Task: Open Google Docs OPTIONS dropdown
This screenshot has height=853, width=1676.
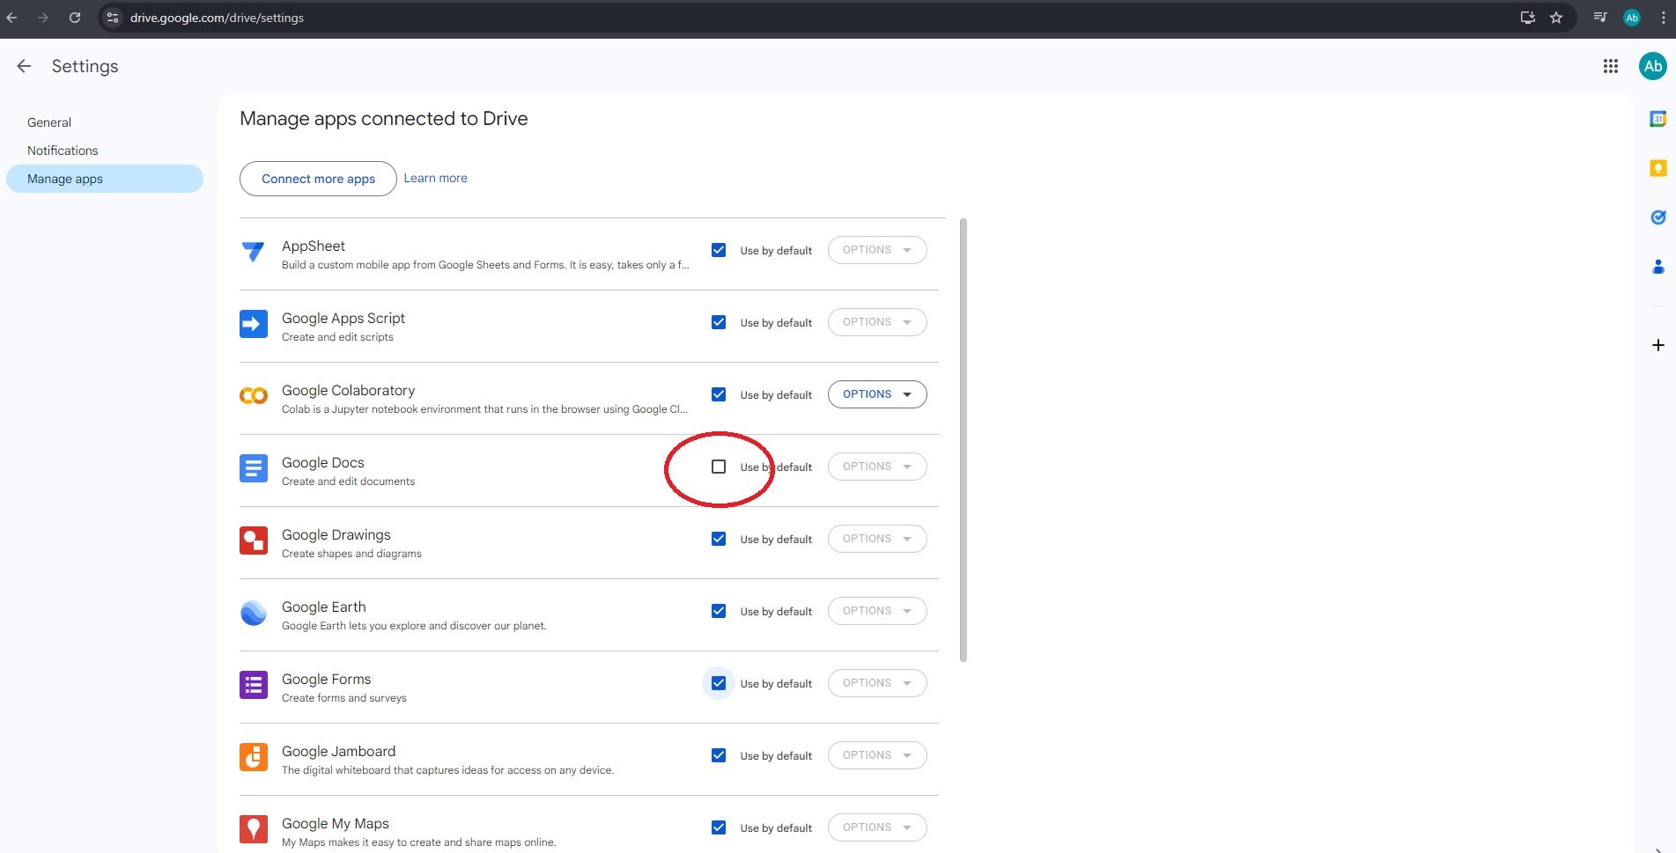Action: (x=877, y=467)
